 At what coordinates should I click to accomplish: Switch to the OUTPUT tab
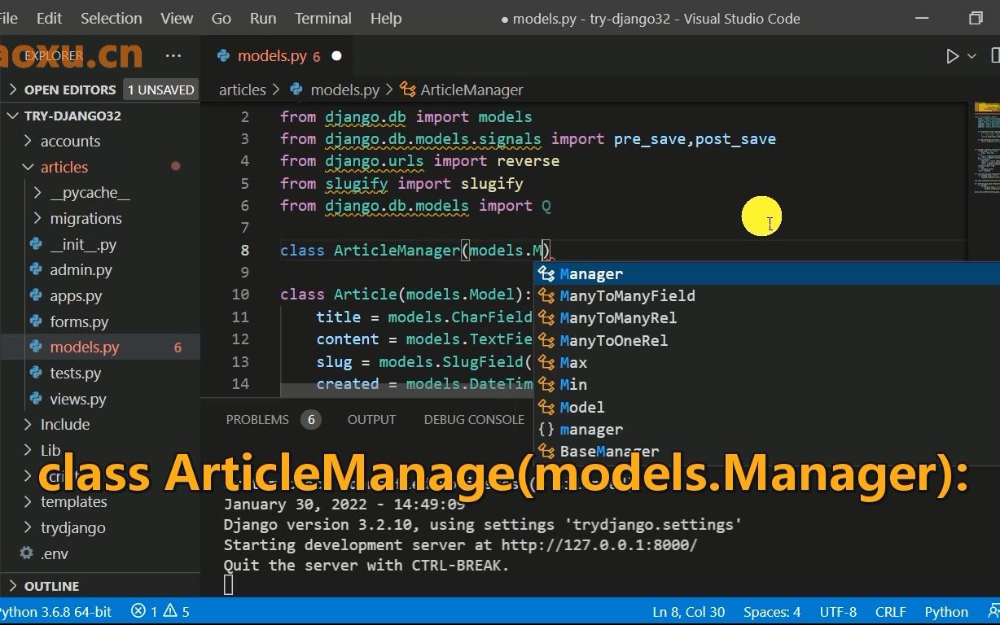point(371,419)
